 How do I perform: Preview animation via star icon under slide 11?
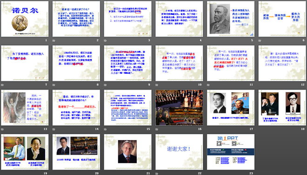[x=208, y=85]
